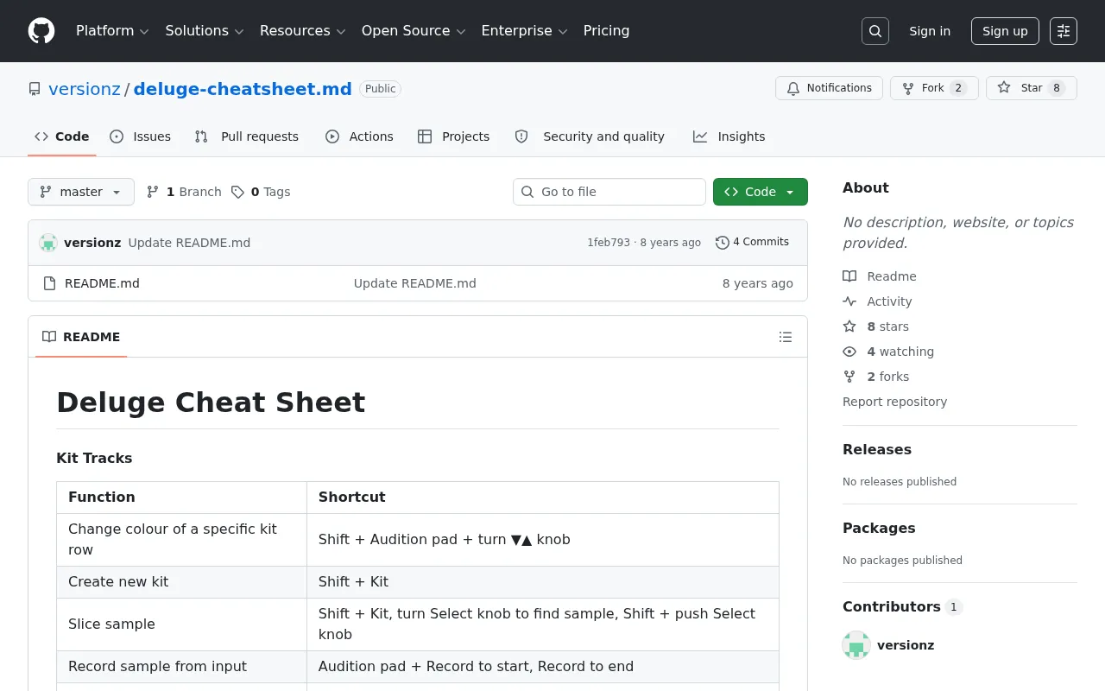
Task: Click the 'Shift + Kit' shortcut cell
Action: [x=543, y=582]
